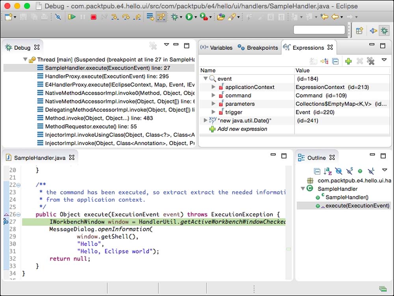Click Skip All Breakpoints icon

coord(58,17)
